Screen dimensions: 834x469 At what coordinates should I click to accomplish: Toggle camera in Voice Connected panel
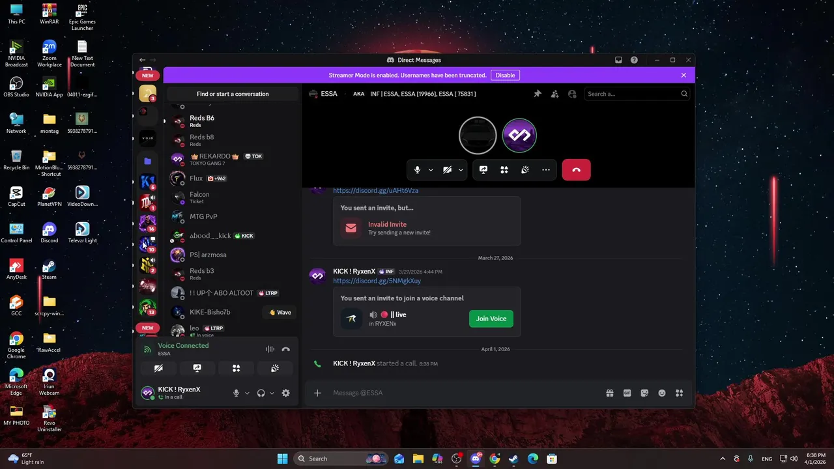pos(158,368)
